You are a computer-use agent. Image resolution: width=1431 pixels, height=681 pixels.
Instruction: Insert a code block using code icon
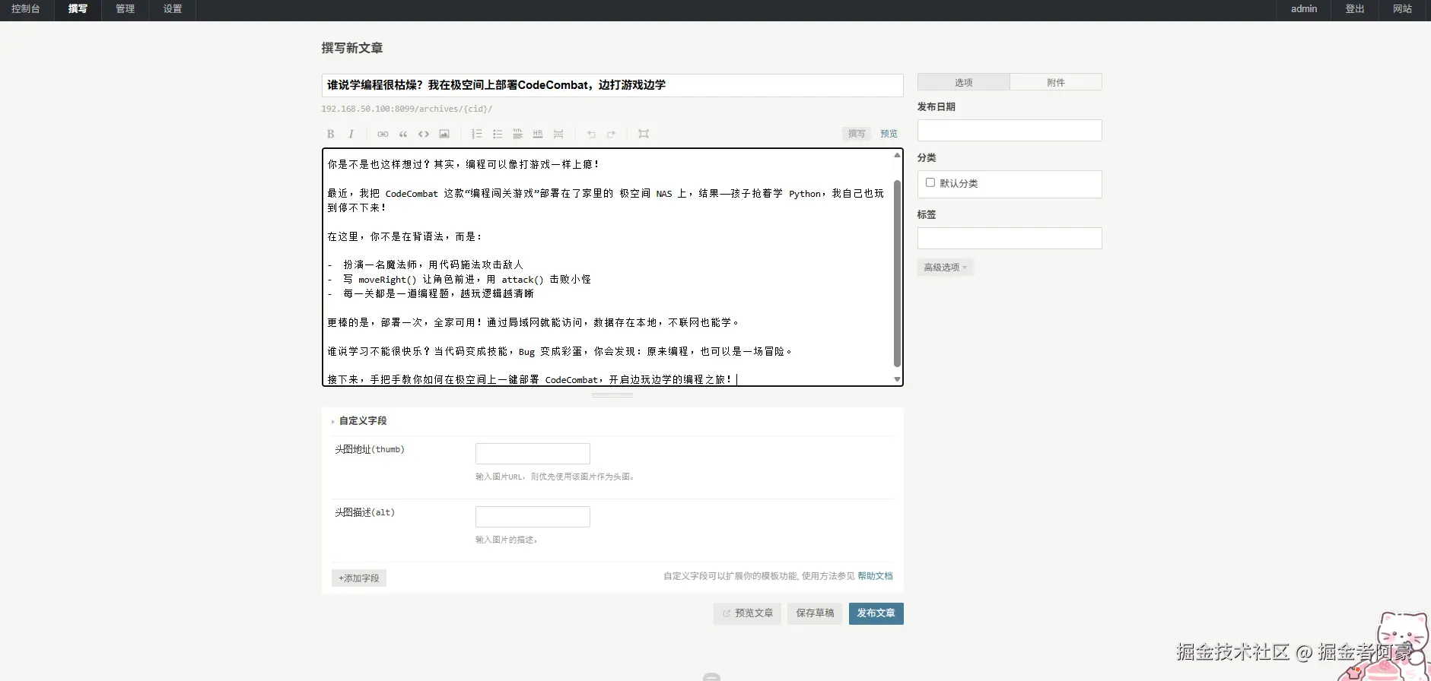point(424,134)
